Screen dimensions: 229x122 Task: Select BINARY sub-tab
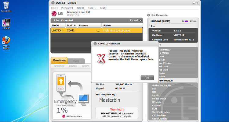pos(73,66)
